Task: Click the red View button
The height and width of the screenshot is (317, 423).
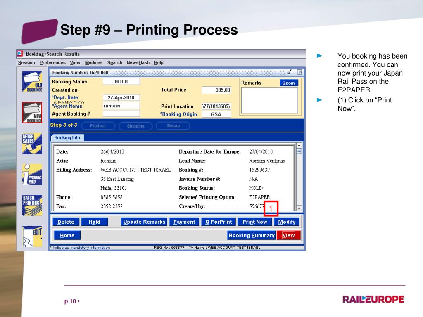Action: [x=288, y=235]
